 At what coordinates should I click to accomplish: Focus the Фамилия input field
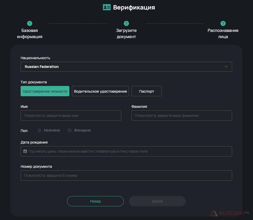click(182, 116)
